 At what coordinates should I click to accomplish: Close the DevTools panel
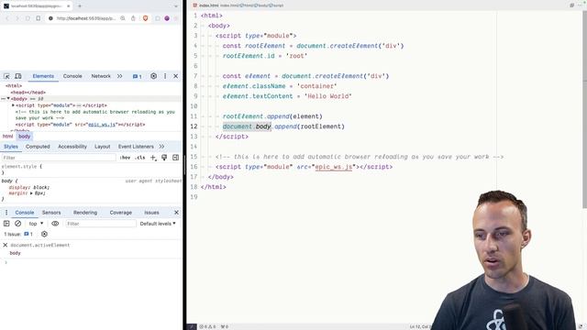[x=175, y=76]
